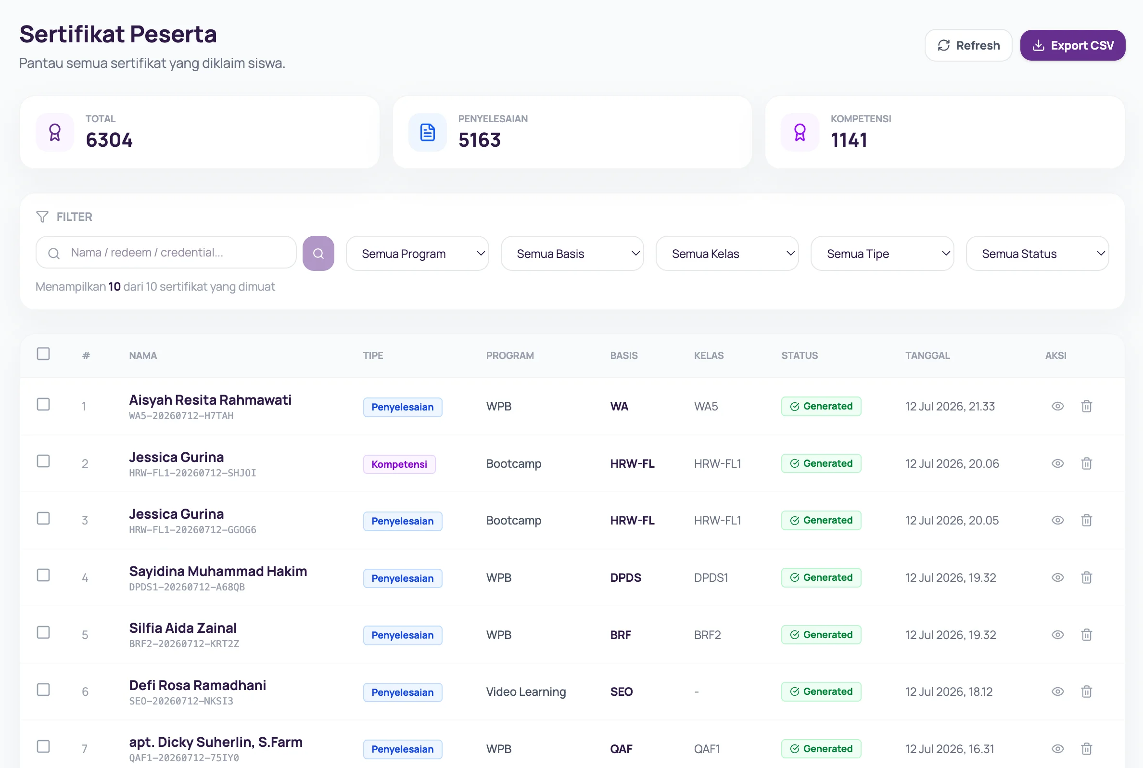Toggle the select-all checkbox in table header

[43, 354]
